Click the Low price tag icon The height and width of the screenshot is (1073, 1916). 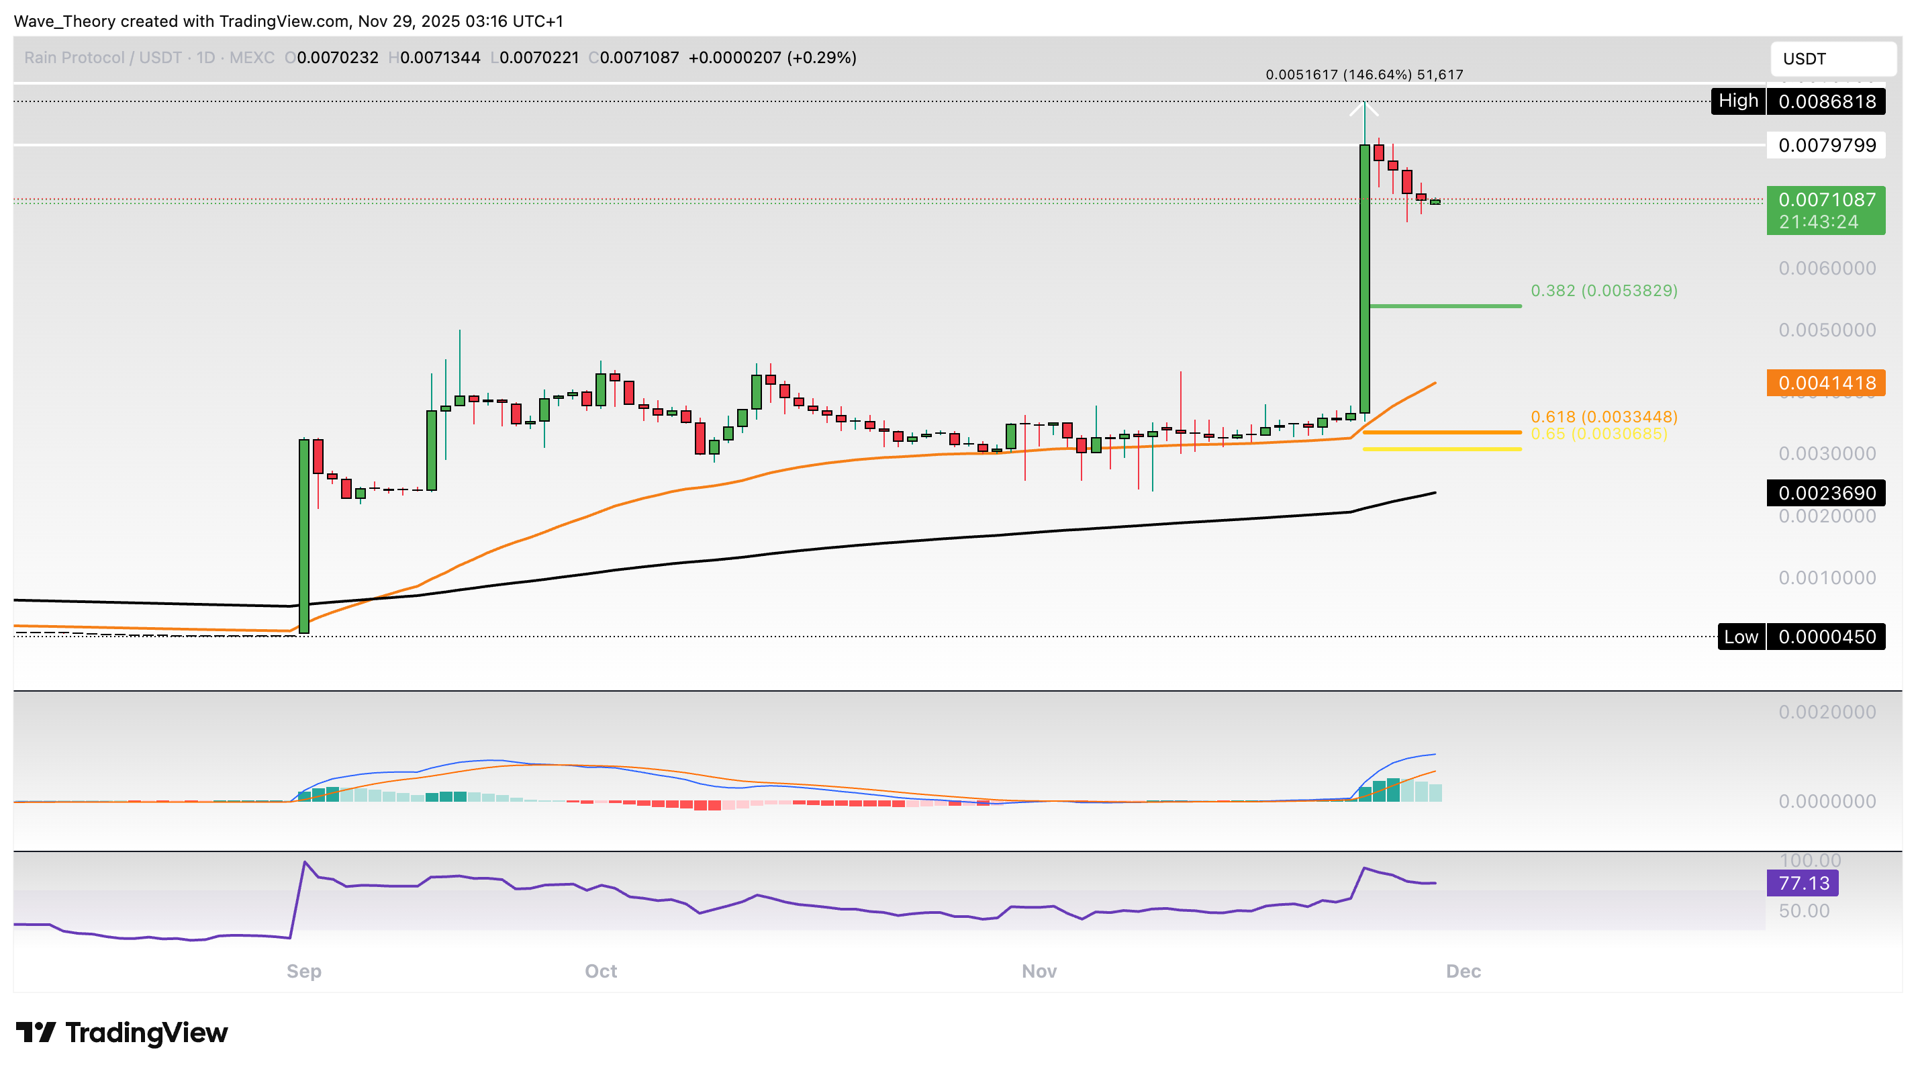1741,637
